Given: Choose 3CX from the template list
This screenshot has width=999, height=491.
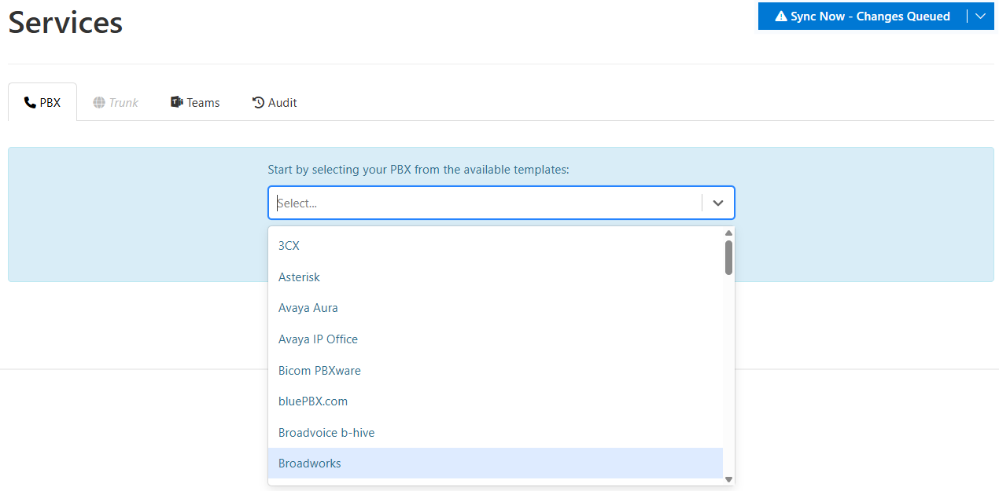Looking at the screenshot, I should coord(496,246).
